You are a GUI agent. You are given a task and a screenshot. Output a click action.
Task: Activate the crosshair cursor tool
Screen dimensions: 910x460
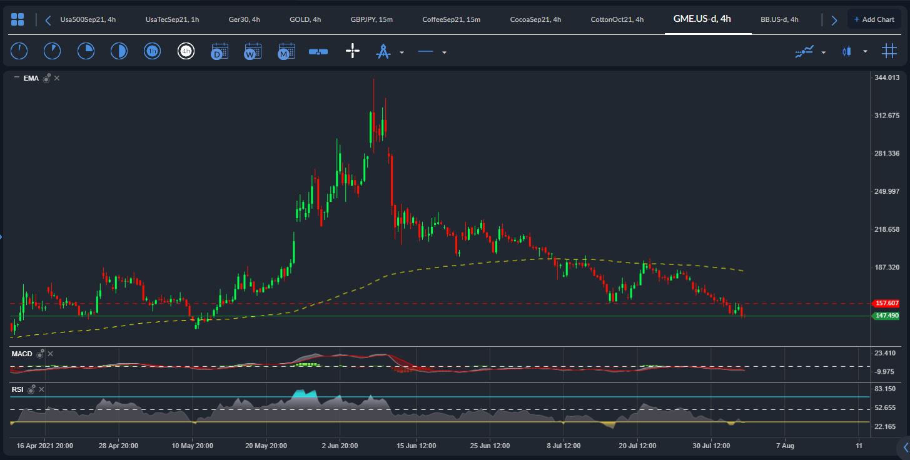(x=353, y=52)
